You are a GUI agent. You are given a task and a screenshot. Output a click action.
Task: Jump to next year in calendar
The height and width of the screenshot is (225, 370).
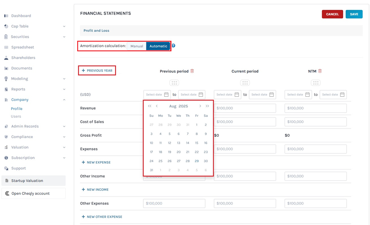point(207,106)
